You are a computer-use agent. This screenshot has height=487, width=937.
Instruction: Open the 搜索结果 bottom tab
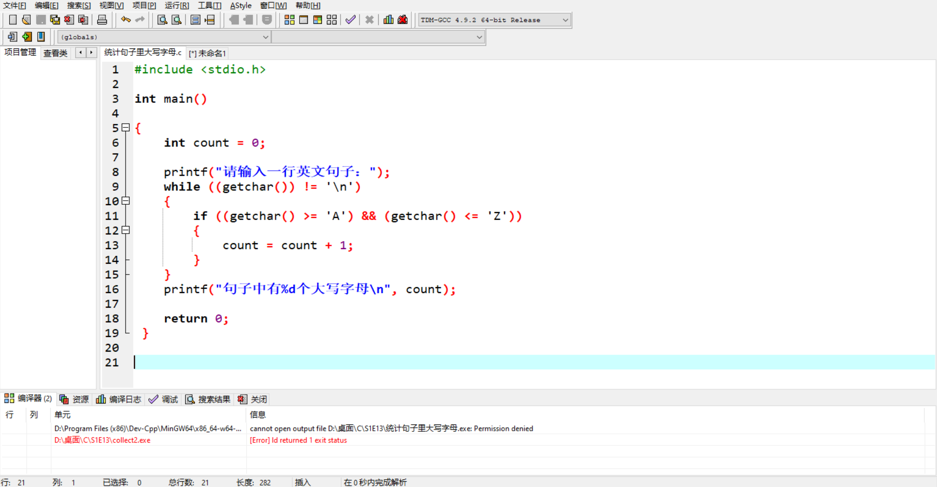point(208,399)
